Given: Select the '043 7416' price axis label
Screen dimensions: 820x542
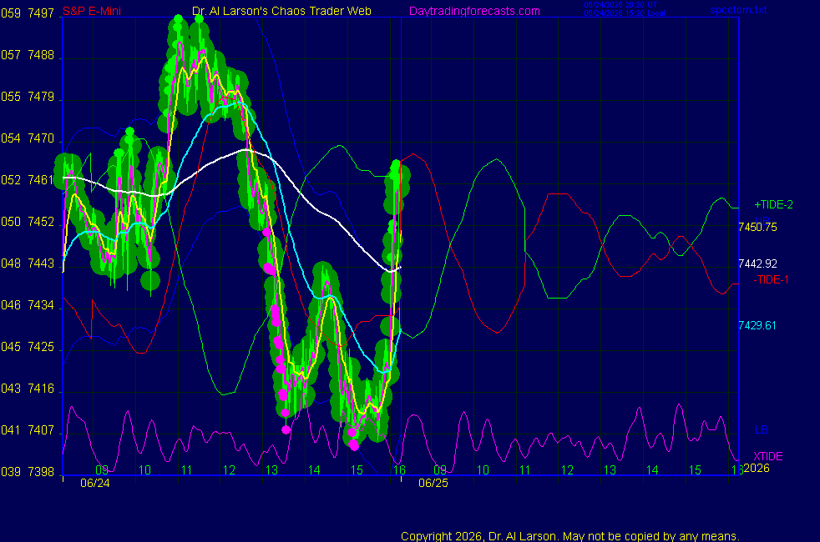Looking at the screenshot, I should (28, 389).
